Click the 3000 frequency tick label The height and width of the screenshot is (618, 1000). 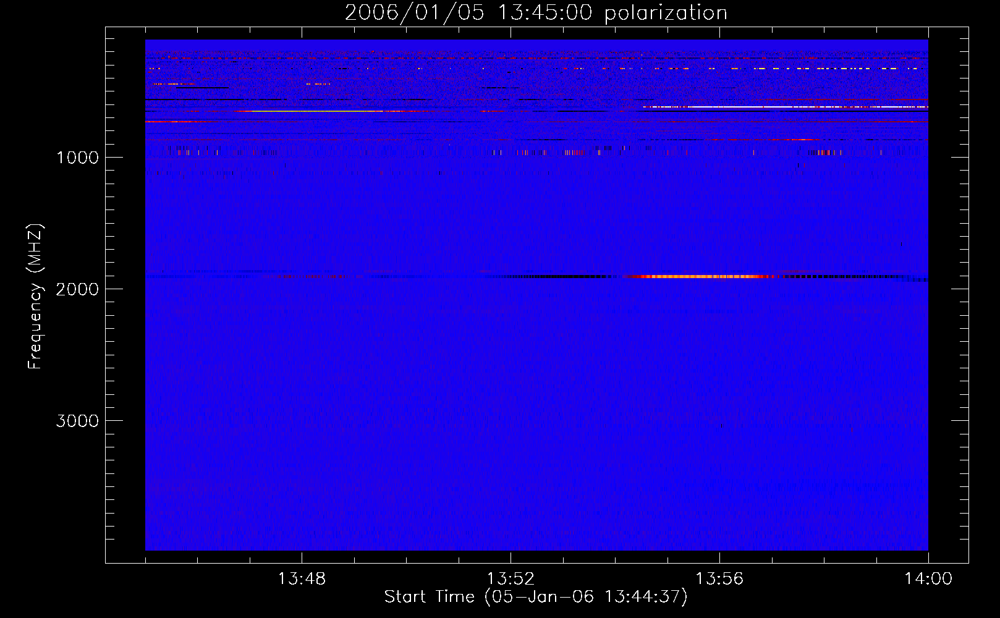tap(77, 421)
